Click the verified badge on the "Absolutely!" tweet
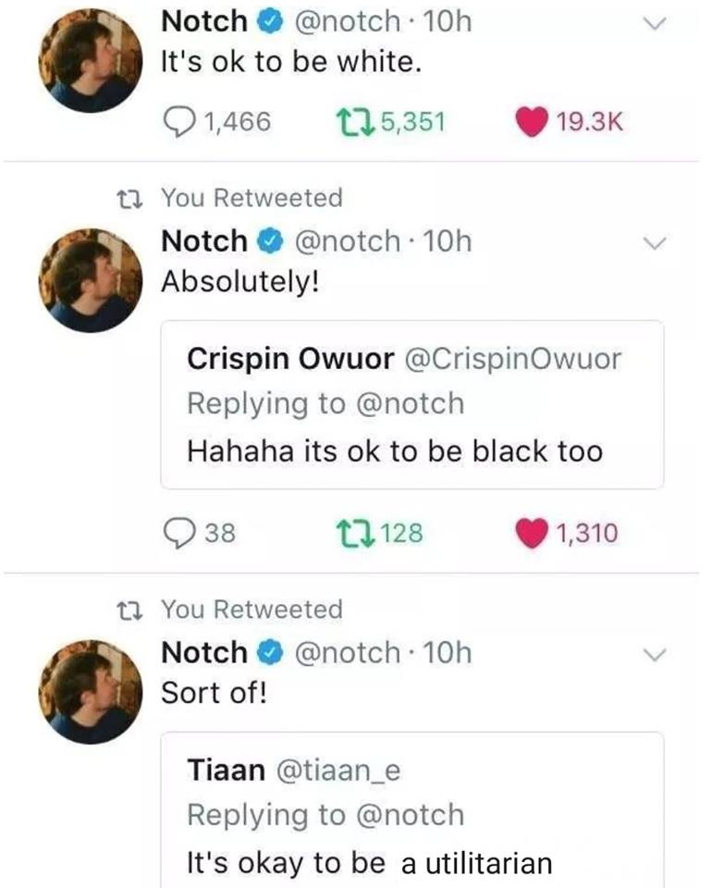Image resolution: width=711 pixels, height=888 pixels. pos(268,240)
